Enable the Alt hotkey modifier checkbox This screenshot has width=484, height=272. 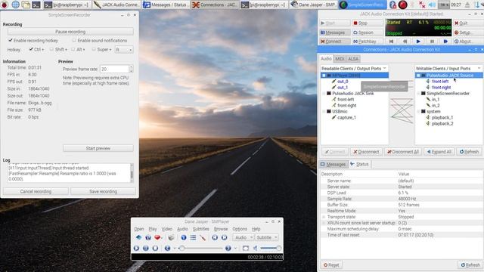tap(73, 49)
